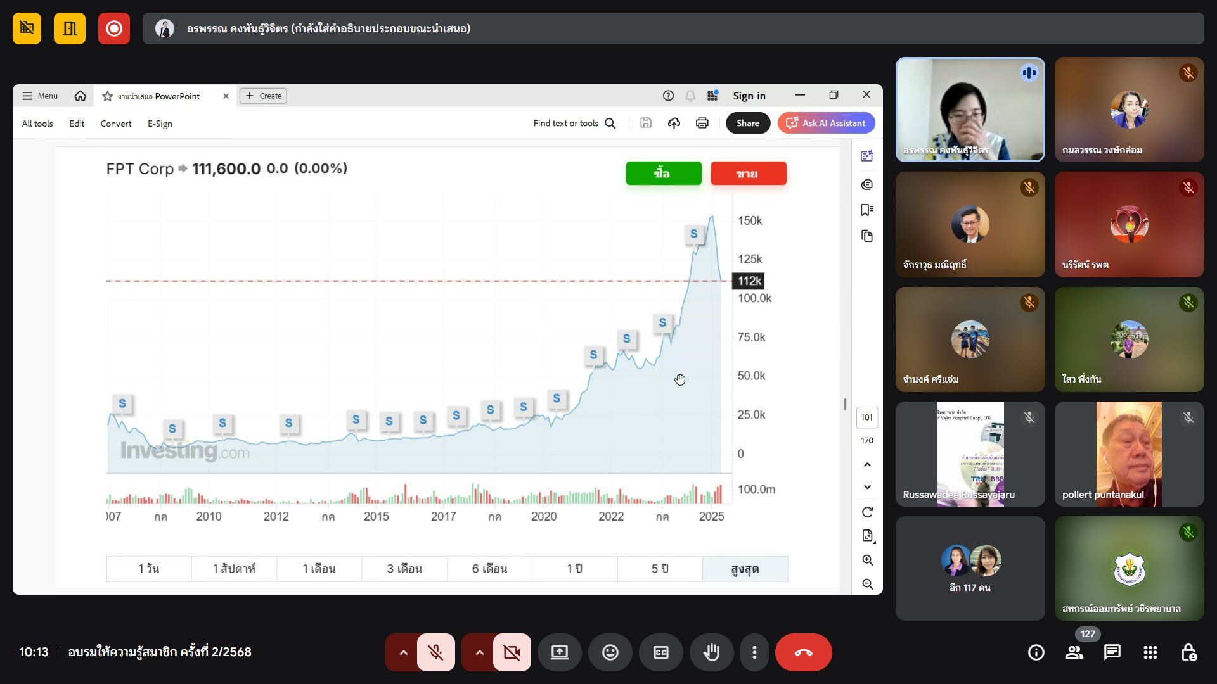Select the 1 สัปดาห์ time range tab
This screenshot has height=684, width=1217.
(x=234, y=569)
